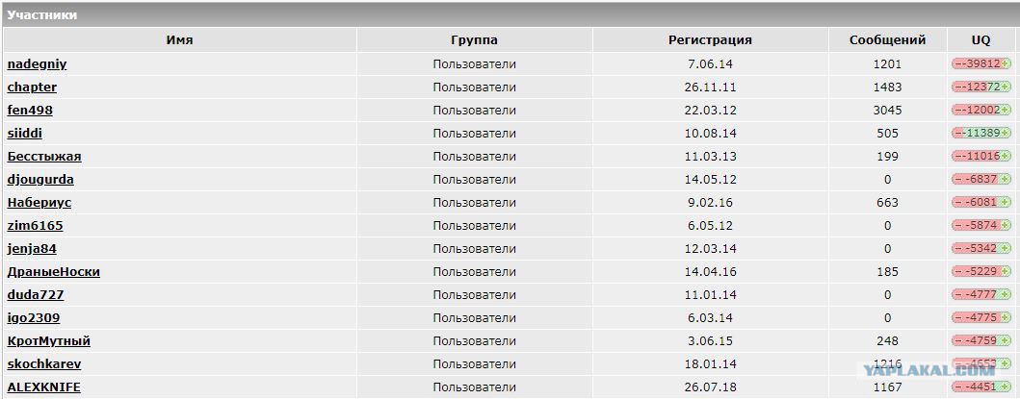Click the duda727 username link

coord(36,295)
